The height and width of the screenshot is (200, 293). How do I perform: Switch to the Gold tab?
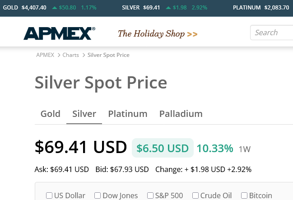pos(51,114)
